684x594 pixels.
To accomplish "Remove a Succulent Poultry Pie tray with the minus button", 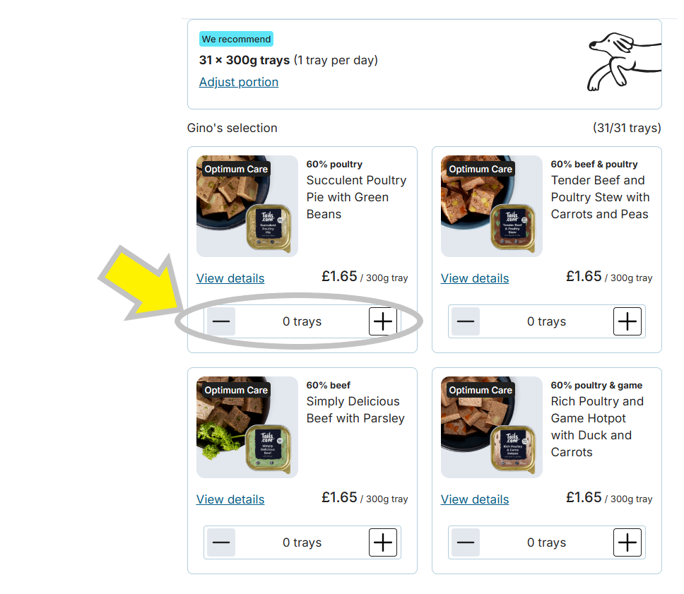I will 221,321.
